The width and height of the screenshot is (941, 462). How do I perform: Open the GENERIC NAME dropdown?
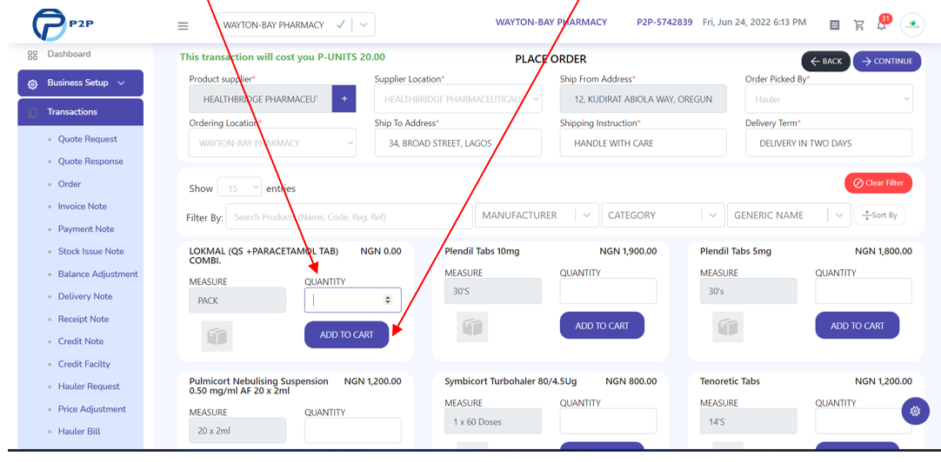pos(789,215)
